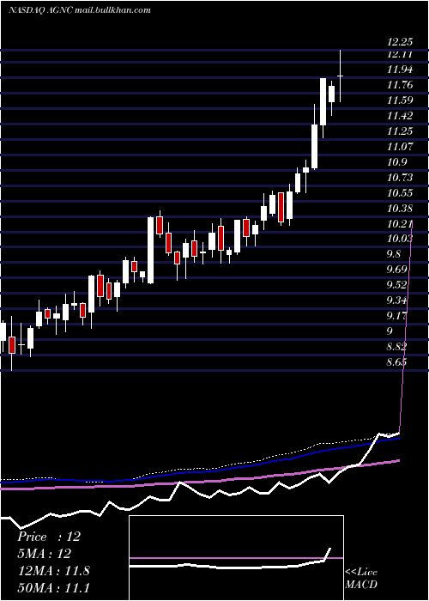Click the <<Live MACD label
Screen dimensions: 429x601
[361, 579]
